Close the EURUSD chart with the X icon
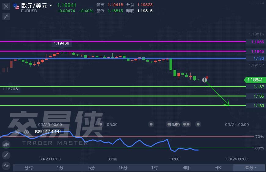The image size is (266, 172). (6, 7)
